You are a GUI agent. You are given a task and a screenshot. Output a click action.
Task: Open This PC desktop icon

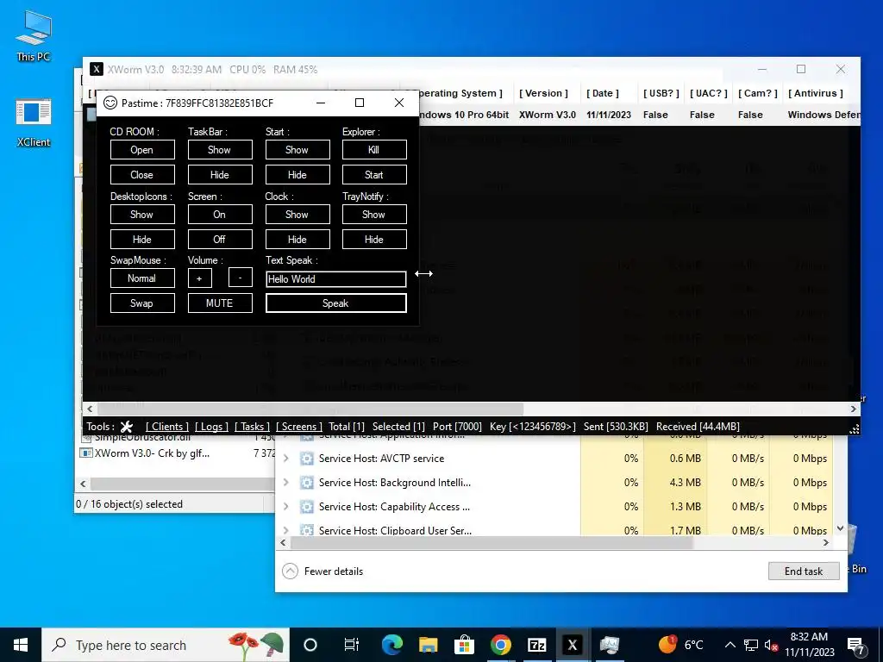[34, 36]
